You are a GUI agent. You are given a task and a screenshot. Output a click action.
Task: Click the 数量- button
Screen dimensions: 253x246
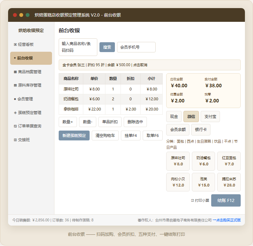pos(87,122)
